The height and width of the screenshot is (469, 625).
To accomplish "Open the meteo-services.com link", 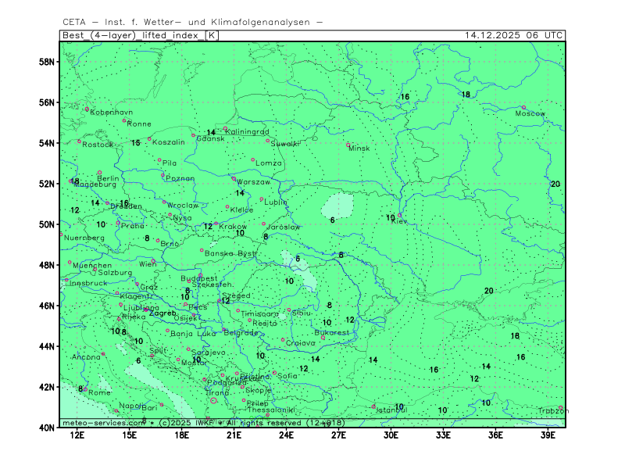I will click(102, 423).
